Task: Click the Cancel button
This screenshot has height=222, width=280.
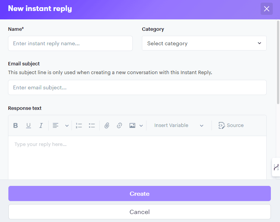Action: 140,212
